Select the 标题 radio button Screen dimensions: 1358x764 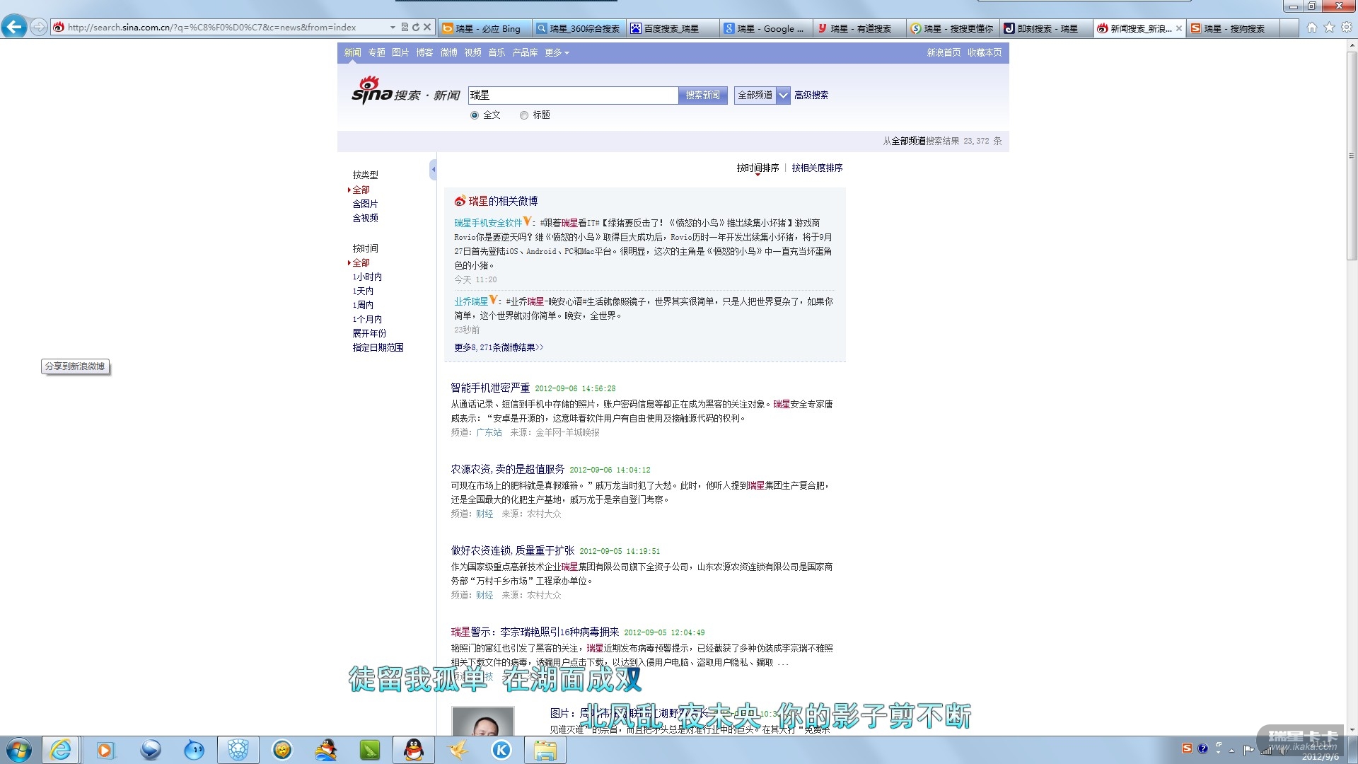[524, 115]
